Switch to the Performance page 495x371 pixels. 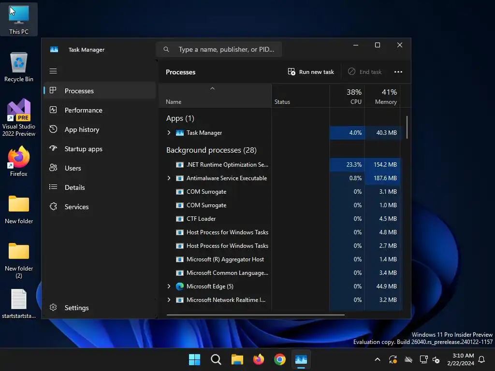pyautogui.click(x=100, y=110)
